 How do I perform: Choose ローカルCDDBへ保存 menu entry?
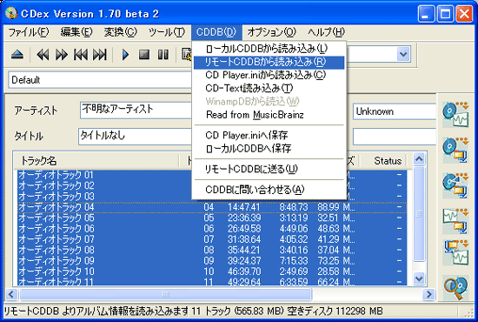point(269,149)
